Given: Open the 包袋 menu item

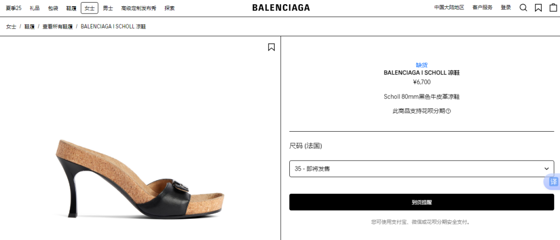Looking at the screenshot, I should 53,8.
